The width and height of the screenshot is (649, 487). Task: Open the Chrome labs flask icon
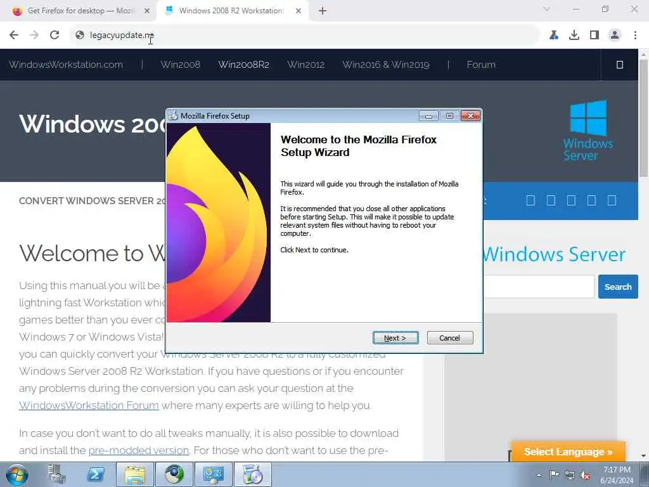[553, 36]
